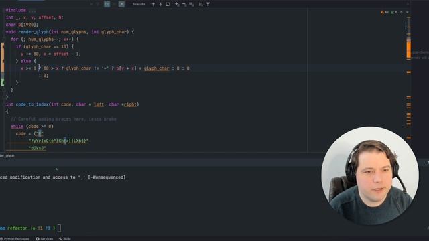This screenshot has width=429, height=241.
Task: Select all occurrences icon in search bar
Action: [192, 5]
